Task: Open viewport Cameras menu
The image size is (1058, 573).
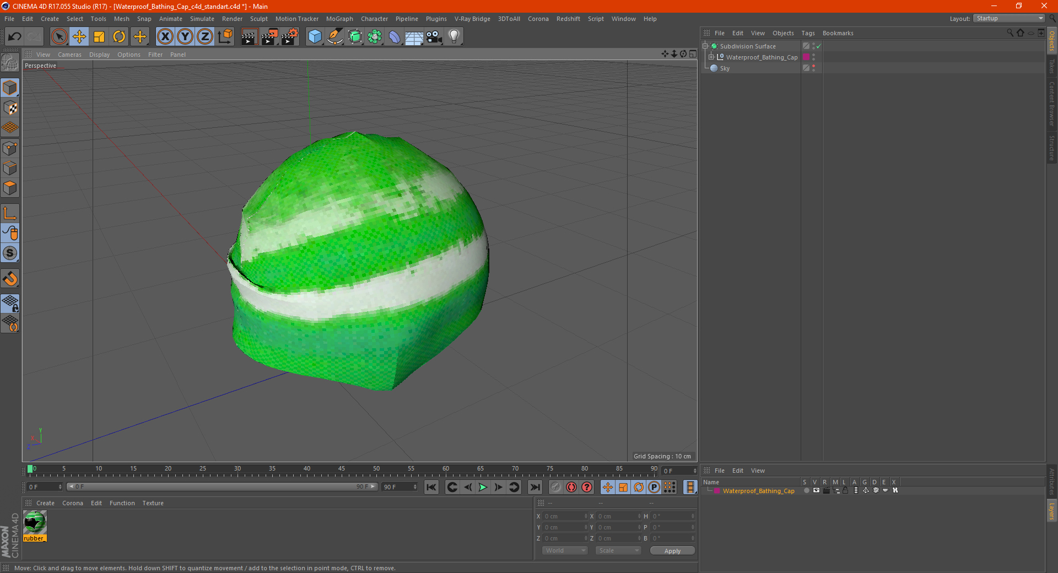Action: coord(69,55)
